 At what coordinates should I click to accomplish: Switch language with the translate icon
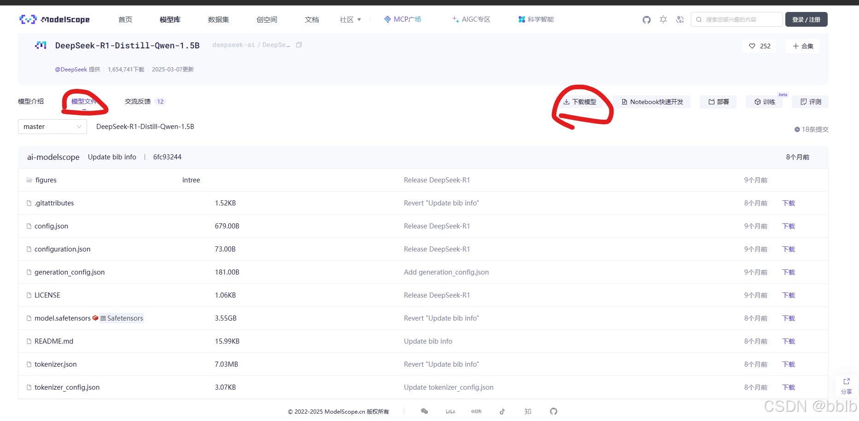[x=680, y=19]
